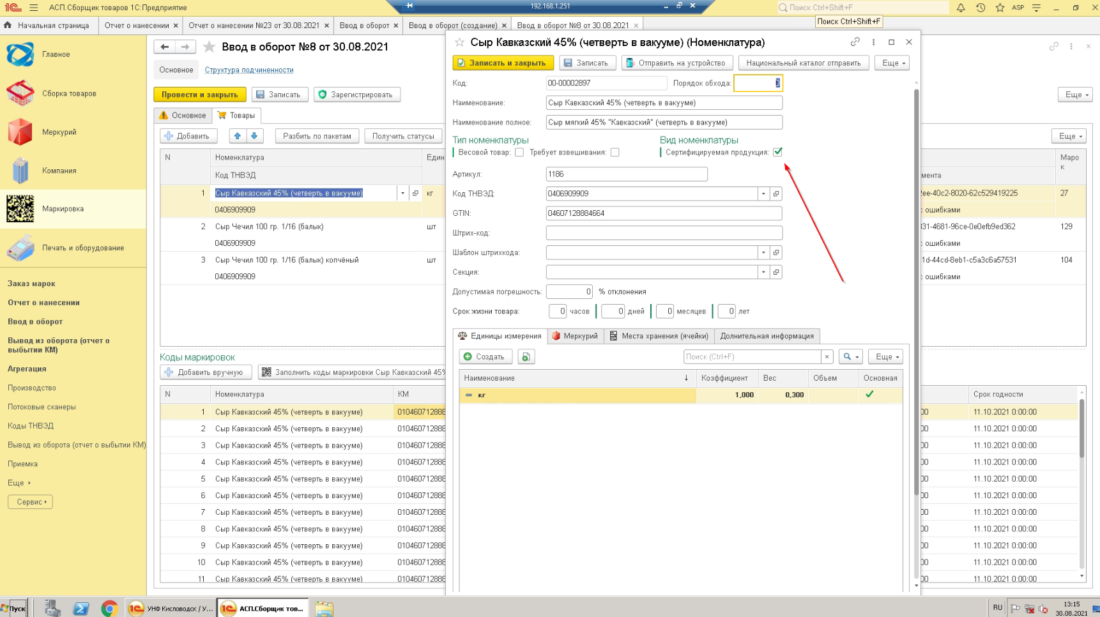Open history clock icon
Image resolution: width=1100 pixels, height=617 pixels.
coord(981,8)
